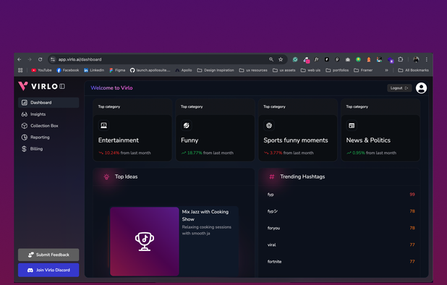447x285 pixels.
Task: Click the zoom magnifier icon in address bar
Action: 271,59
